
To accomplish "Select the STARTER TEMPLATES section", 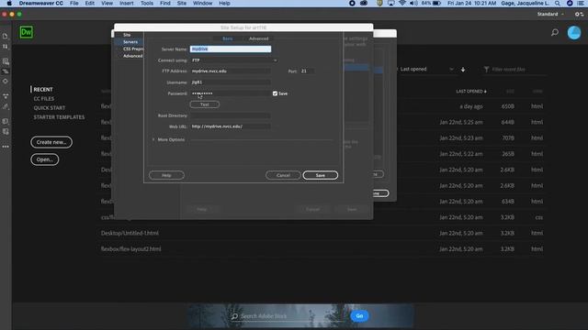I will click(59, 117).
